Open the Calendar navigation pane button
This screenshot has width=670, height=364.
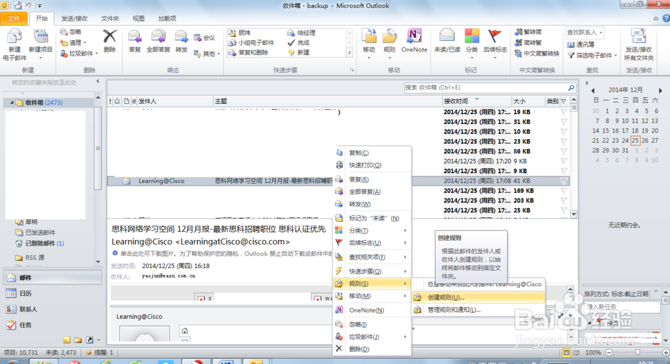coord(52,294)
